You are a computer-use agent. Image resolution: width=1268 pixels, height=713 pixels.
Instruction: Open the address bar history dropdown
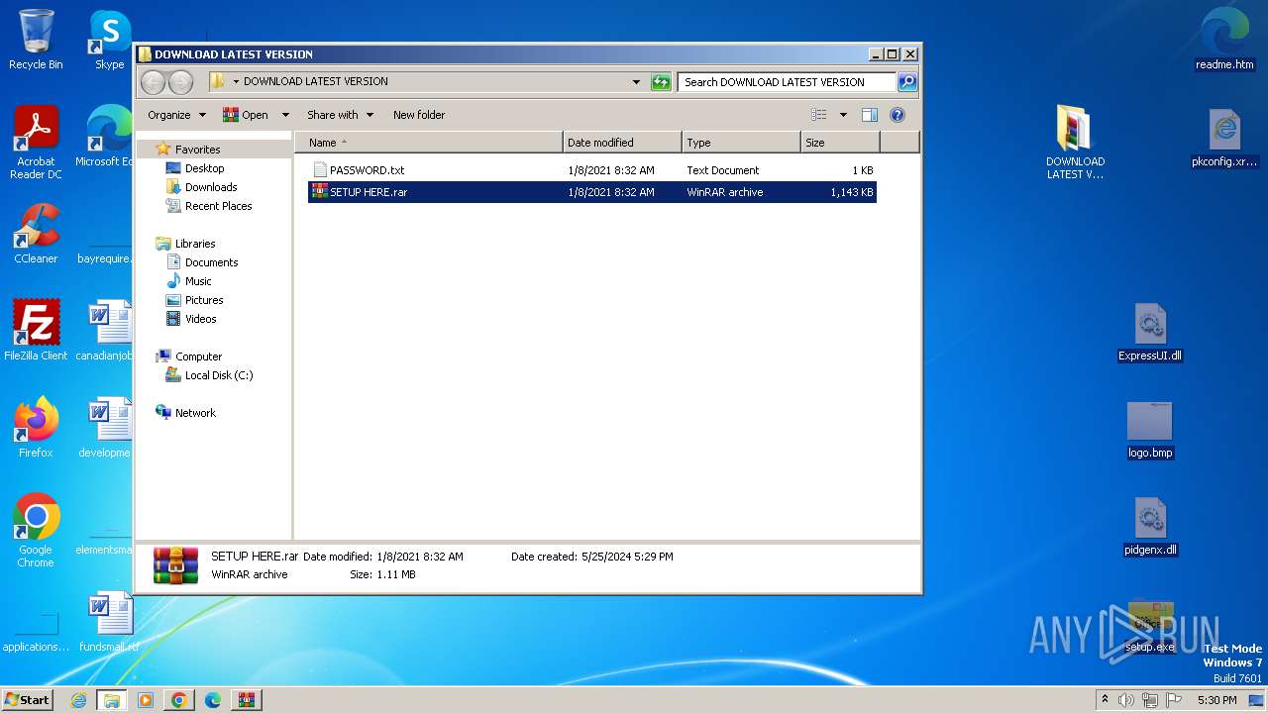click(x=636, y=82)
